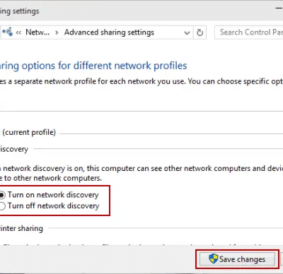Viewport: 283px width, 274px height.
Task: Click the Advanced sharing settings breadcrumb
Action: (x=109, y=32)
